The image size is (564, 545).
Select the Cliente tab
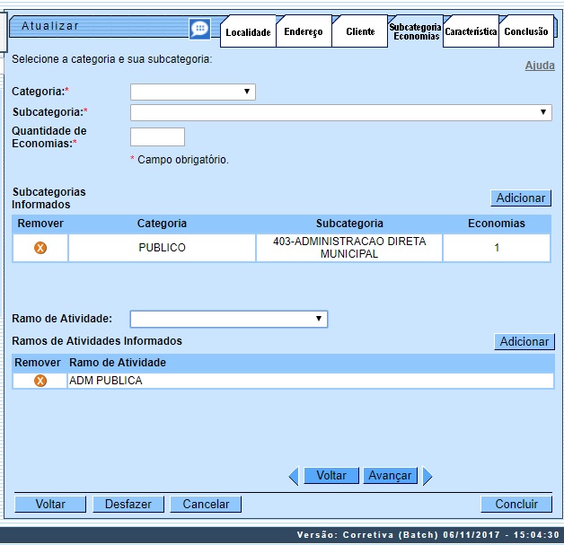tap(360, 31)
